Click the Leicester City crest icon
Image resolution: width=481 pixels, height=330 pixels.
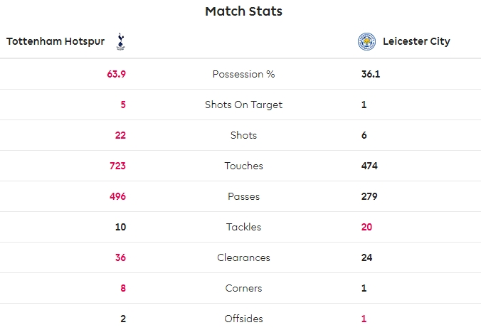tap(366, 41)
